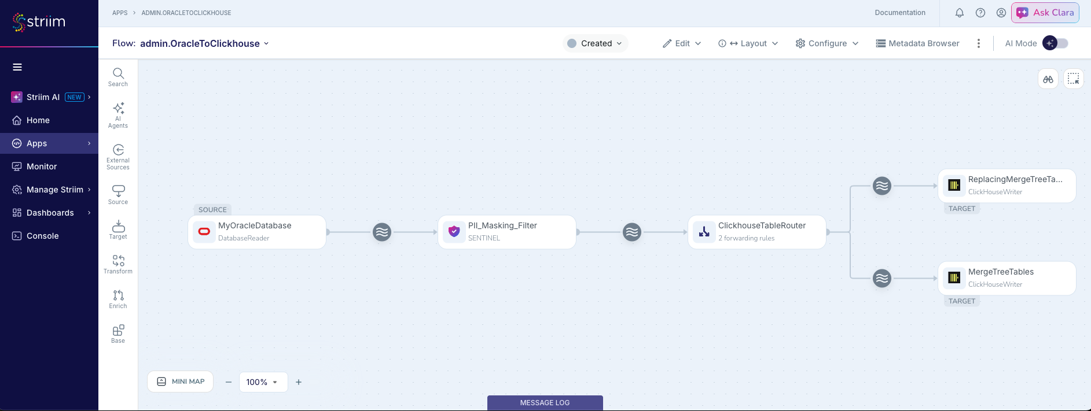Select the PII_Masking_Filter Sentinel node
The width and height of the screenshot is (1091, 411).
pos(507,232)
